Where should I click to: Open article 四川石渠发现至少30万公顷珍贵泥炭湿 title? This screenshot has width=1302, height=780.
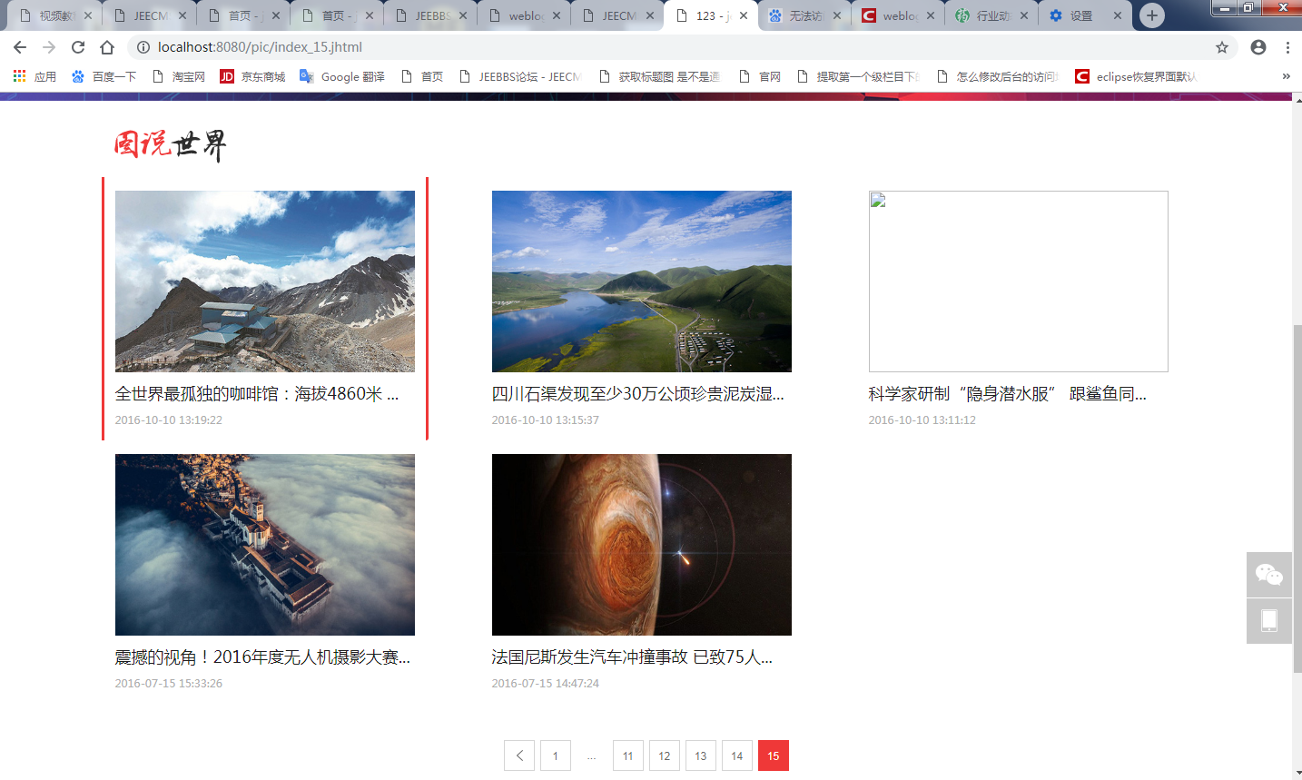coord(638,394)
